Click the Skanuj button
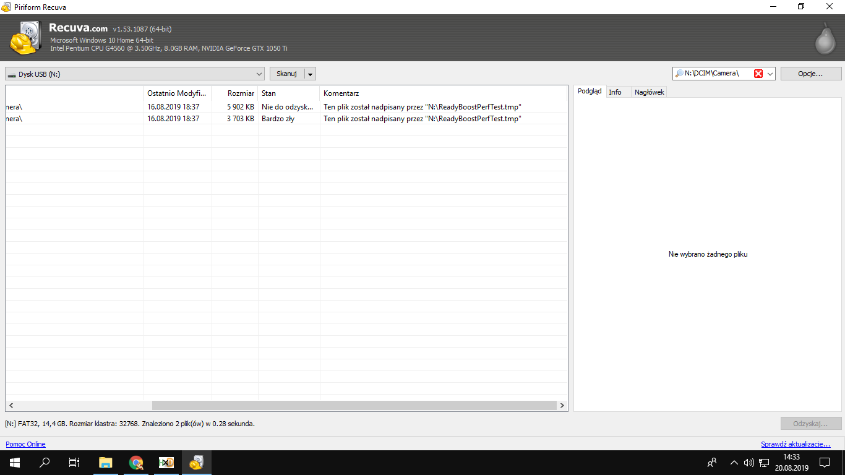 click(x=287, y=74)
